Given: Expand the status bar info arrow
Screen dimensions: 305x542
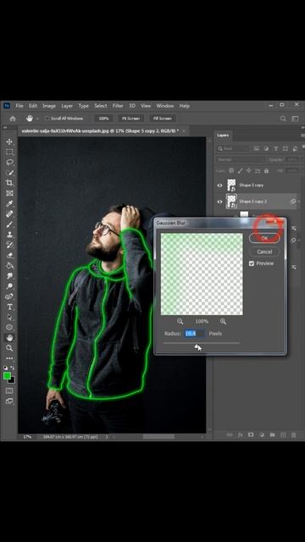Looking at the screenshot, I should pyautogui.click(x=107, y=437).
